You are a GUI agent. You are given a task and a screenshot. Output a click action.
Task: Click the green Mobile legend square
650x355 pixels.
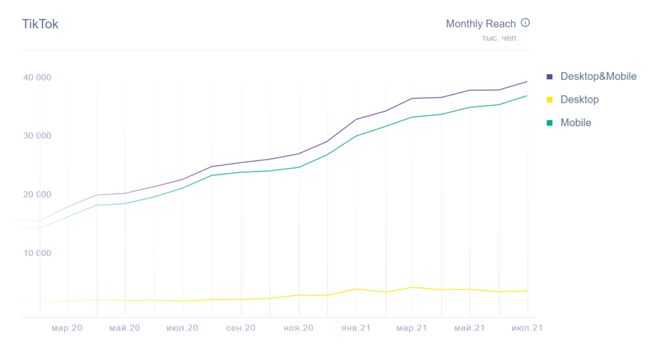click(x=550, y=122)
